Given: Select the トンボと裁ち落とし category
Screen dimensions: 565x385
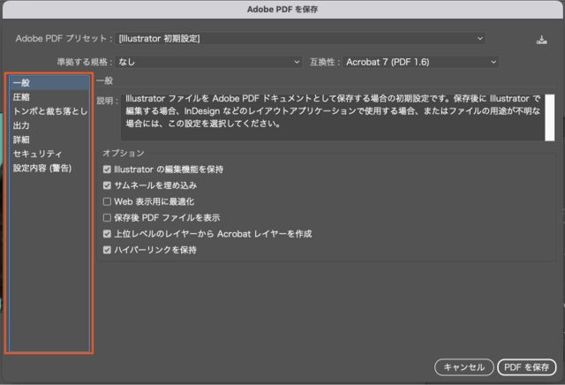Looking at the screenshot, I should [49, 111].
